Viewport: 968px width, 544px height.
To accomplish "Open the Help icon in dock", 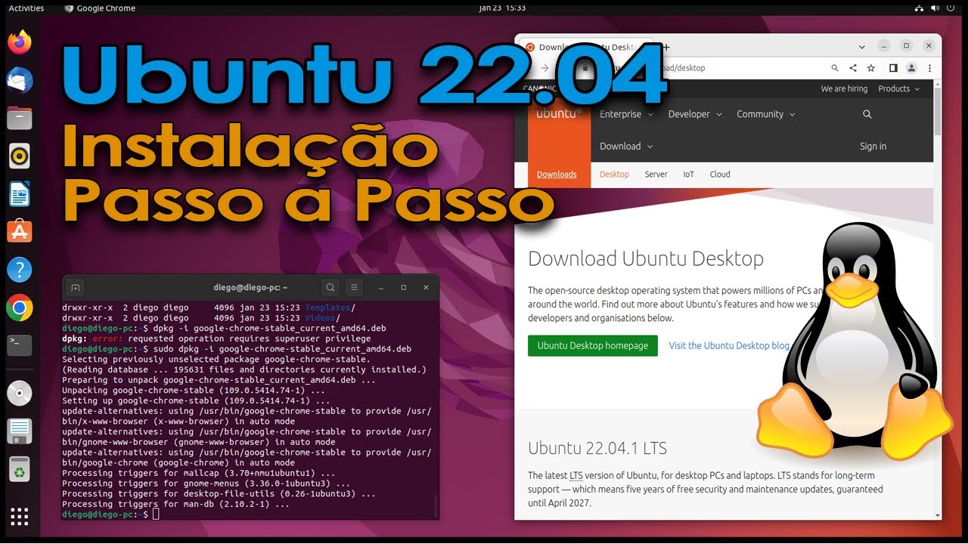I will 20,269.
